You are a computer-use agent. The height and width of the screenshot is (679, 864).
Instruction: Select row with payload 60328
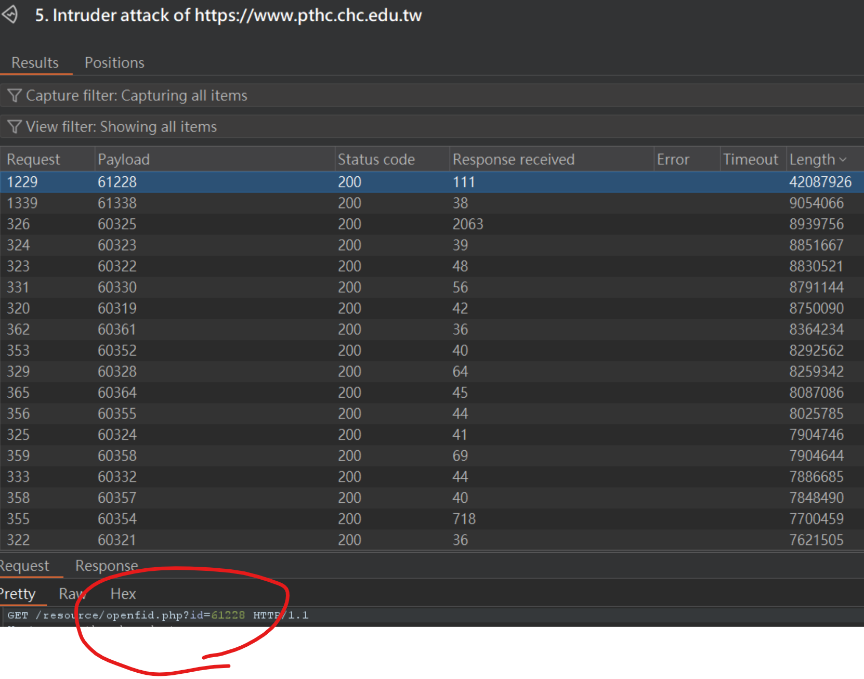[432, 372]
